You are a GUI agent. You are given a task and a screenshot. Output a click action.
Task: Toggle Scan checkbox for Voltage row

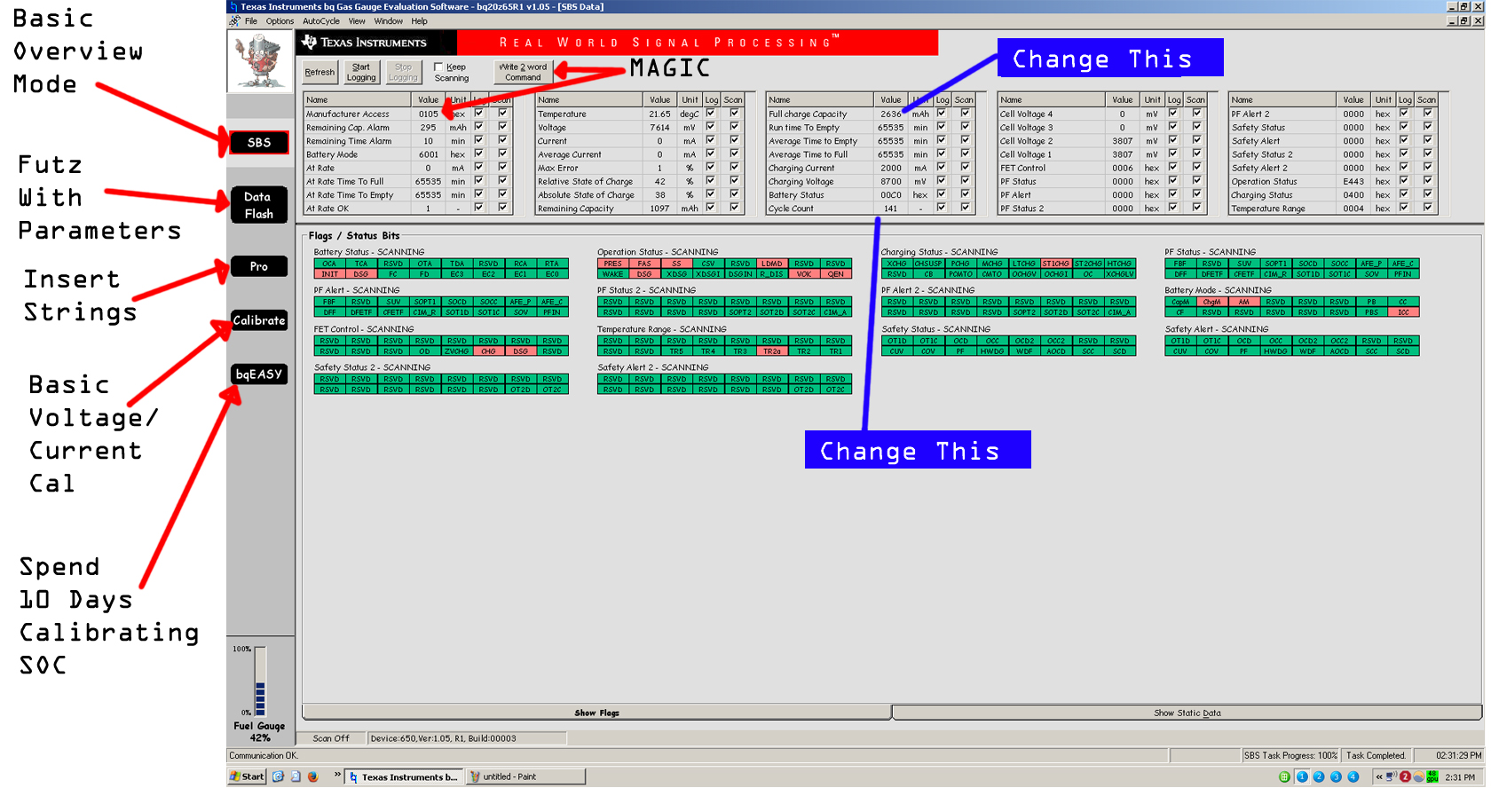(x=734, y=127)
